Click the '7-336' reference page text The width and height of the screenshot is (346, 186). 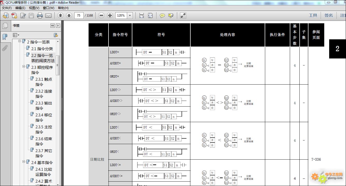pyautogui.click(x=316, y=159)
